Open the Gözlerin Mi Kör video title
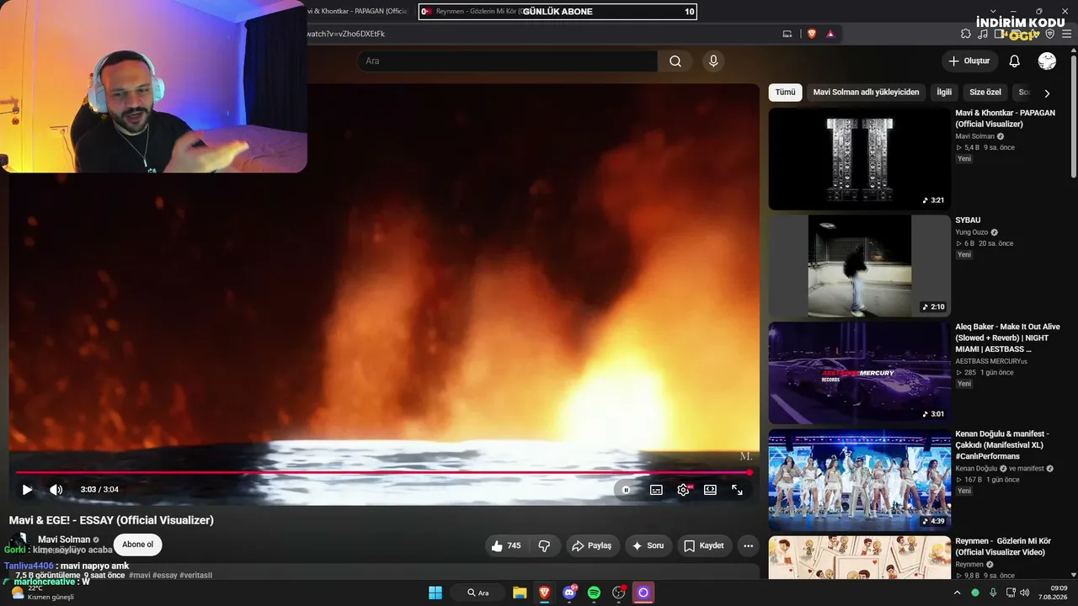1078x606 pixels. [1003, 546]
